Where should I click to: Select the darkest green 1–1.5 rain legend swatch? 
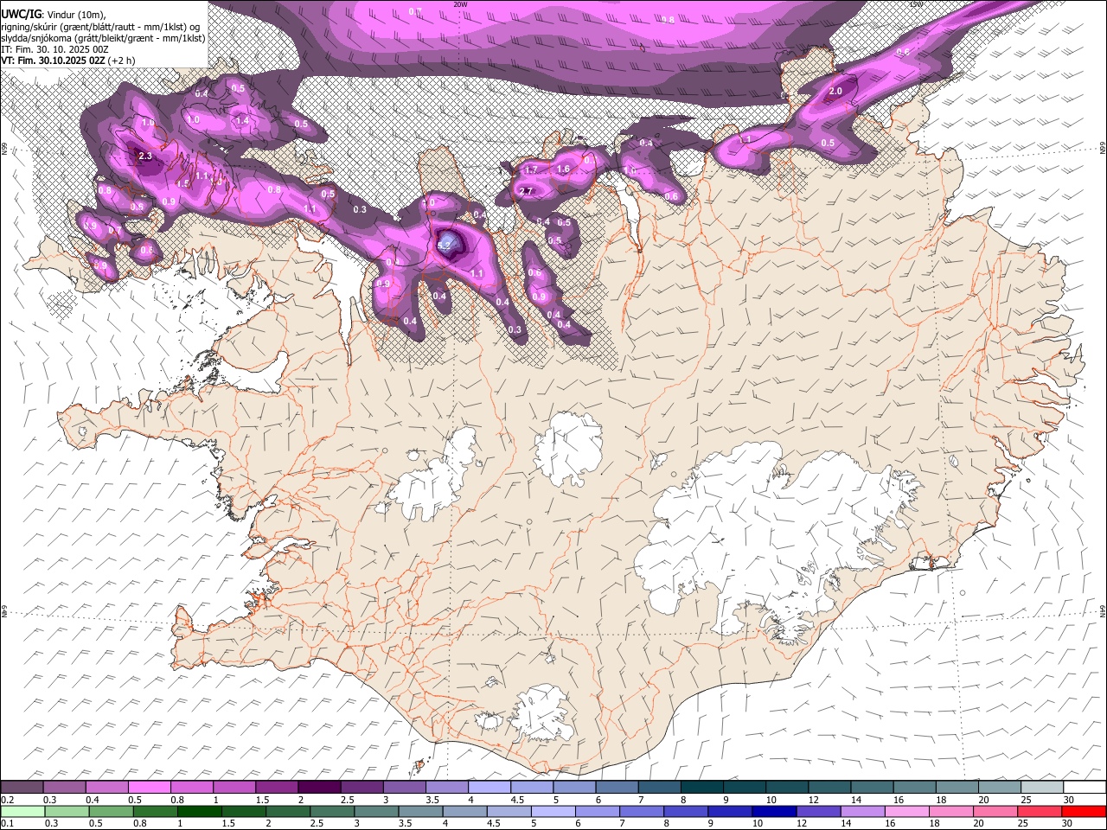(x=198, y=811)
